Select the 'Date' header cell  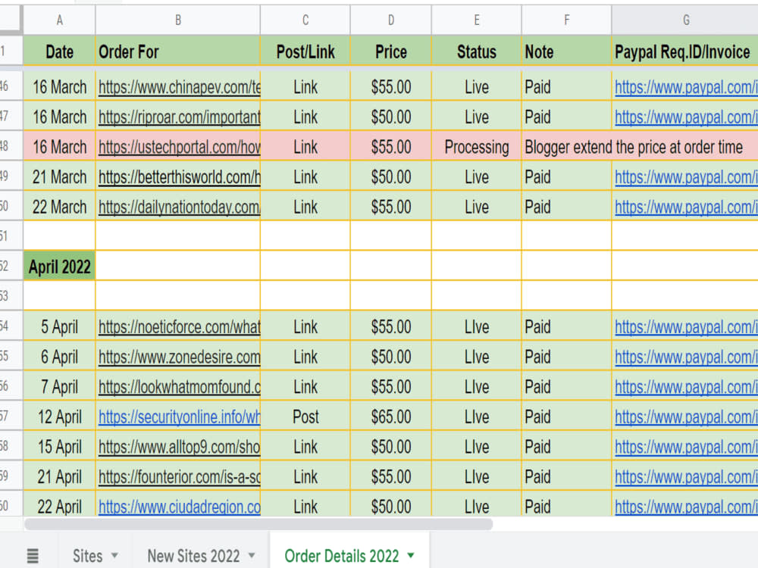(59, 51)
